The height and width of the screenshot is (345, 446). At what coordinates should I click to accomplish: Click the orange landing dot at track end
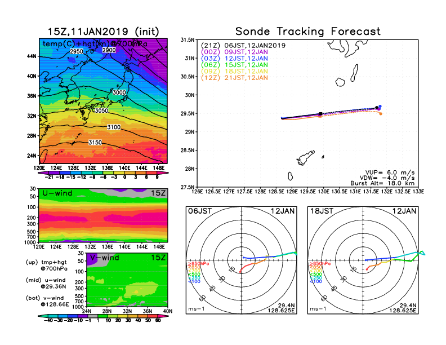(381, 114)
